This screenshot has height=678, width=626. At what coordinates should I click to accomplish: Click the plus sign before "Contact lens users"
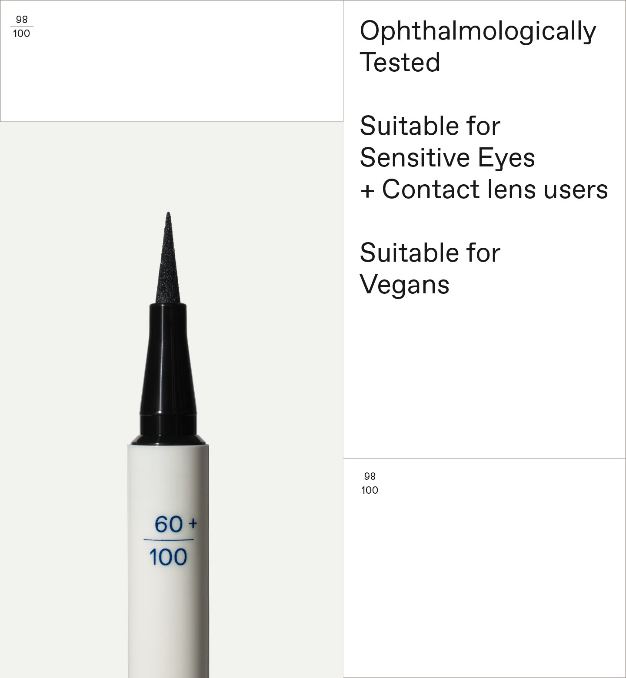(367, 191)
